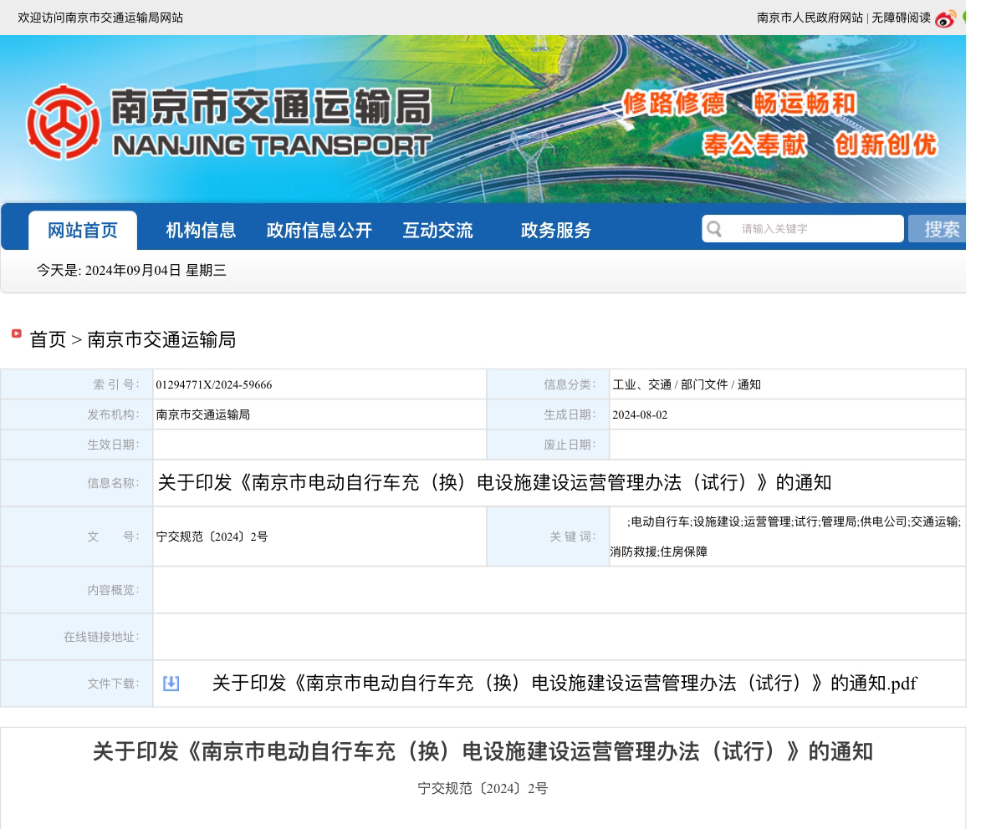The height and width of the screenshot is (829, 986).
Task: Click the centered 宁交规范 subtitle under heading
Action: tap(483, 788)
